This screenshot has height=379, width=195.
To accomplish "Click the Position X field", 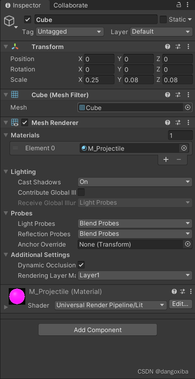I will tap(99, 59).
